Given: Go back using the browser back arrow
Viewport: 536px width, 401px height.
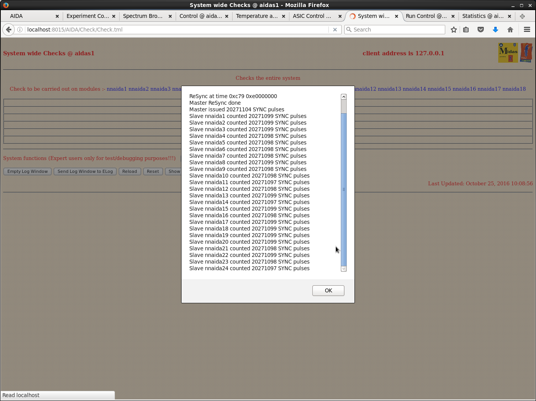Looking at the screenshot, I should (9, 30).
